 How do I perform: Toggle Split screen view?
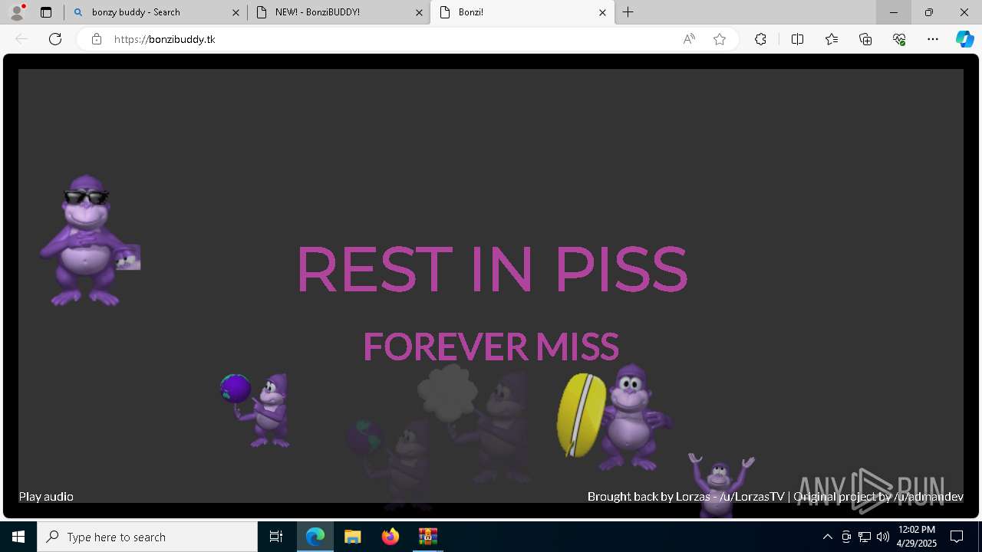pos(797,39)
